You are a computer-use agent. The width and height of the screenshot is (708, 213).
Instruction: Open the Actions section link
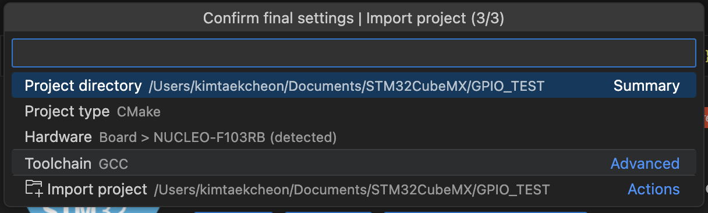(x=654, y=189)
